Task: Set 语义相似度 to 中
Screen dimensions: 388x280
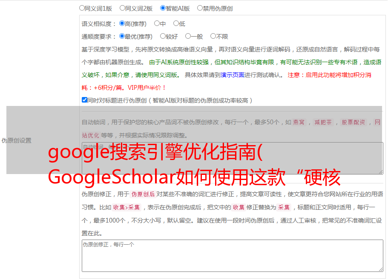Action: pos(157,23)
